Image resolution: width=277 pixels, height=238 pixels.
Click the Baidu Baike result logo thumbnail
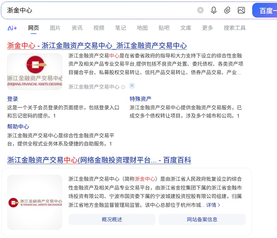[35, 202]
